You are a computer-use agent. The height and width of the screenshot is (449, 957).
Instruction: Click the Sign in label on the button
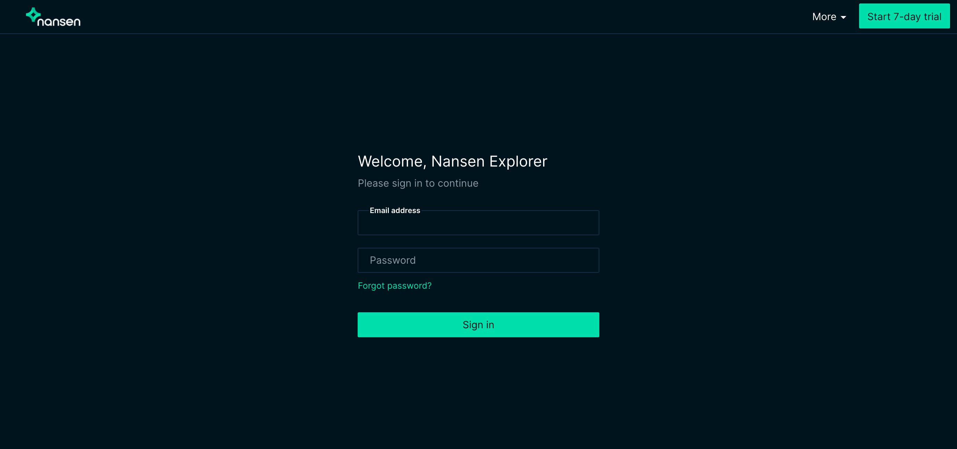478,325
